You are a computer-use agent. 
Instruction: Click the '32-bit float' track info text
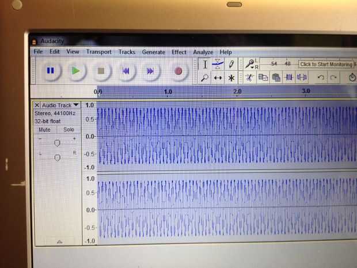[48, 121]
